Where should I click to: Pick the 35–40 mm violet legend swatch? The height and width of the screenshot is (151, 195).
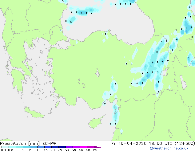(x=76, y=147)
